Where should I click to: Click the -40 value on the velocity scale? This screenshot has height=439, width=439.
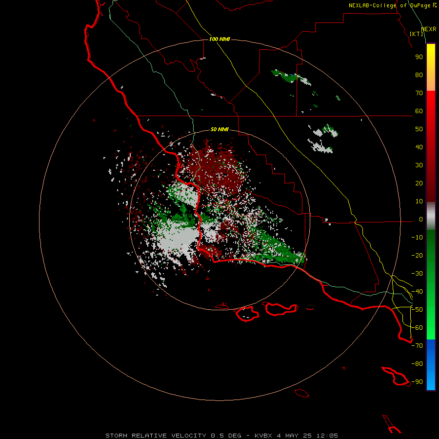[417, 292]
